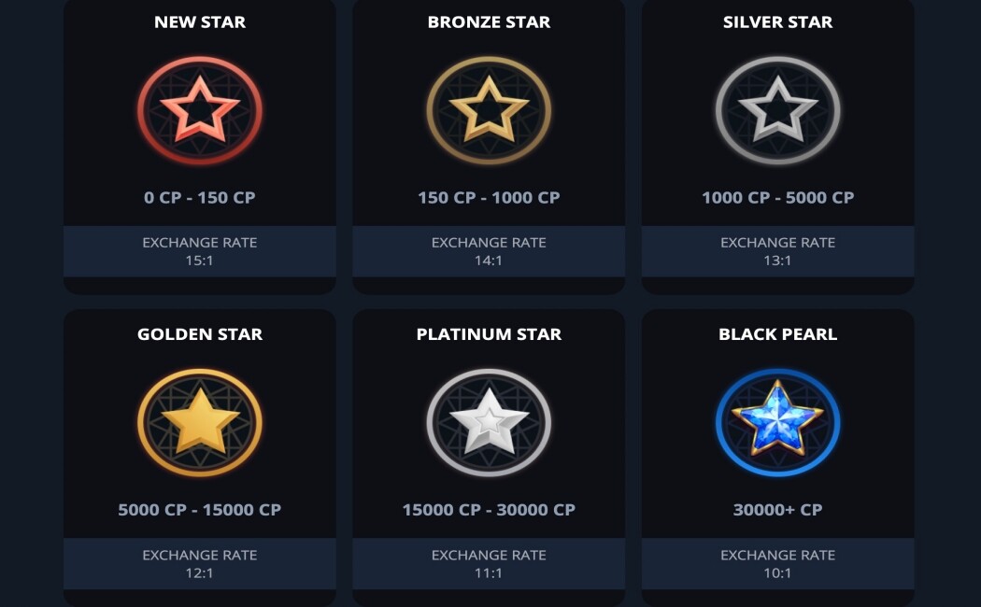The width and height of the screenshot is (981, 607).
Task: Click the BLACK PEARL heading text
Action: 777,334
